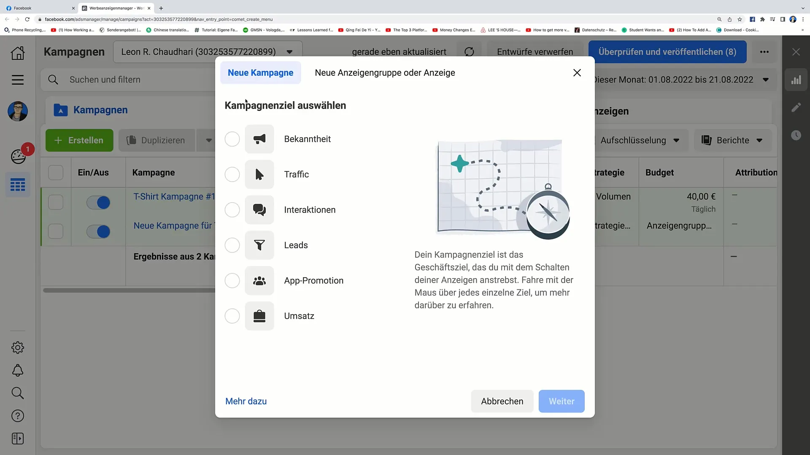
Task: Select the Interaktionen radio button
Action: [232, 210]
